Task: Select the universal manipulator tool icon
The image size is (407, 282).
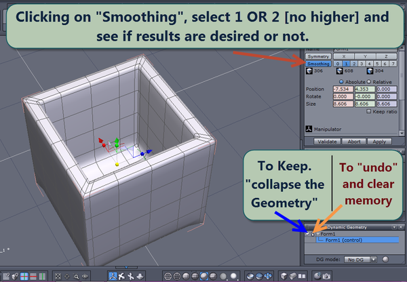Action: point(113,276)
